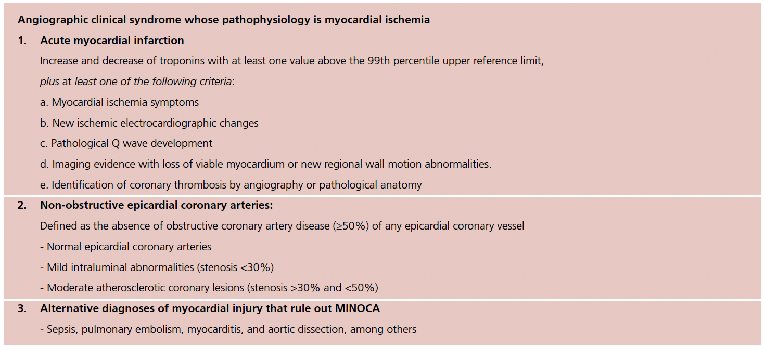
Task: Click the section number 3 label
Action: click(x=22, y=308)
